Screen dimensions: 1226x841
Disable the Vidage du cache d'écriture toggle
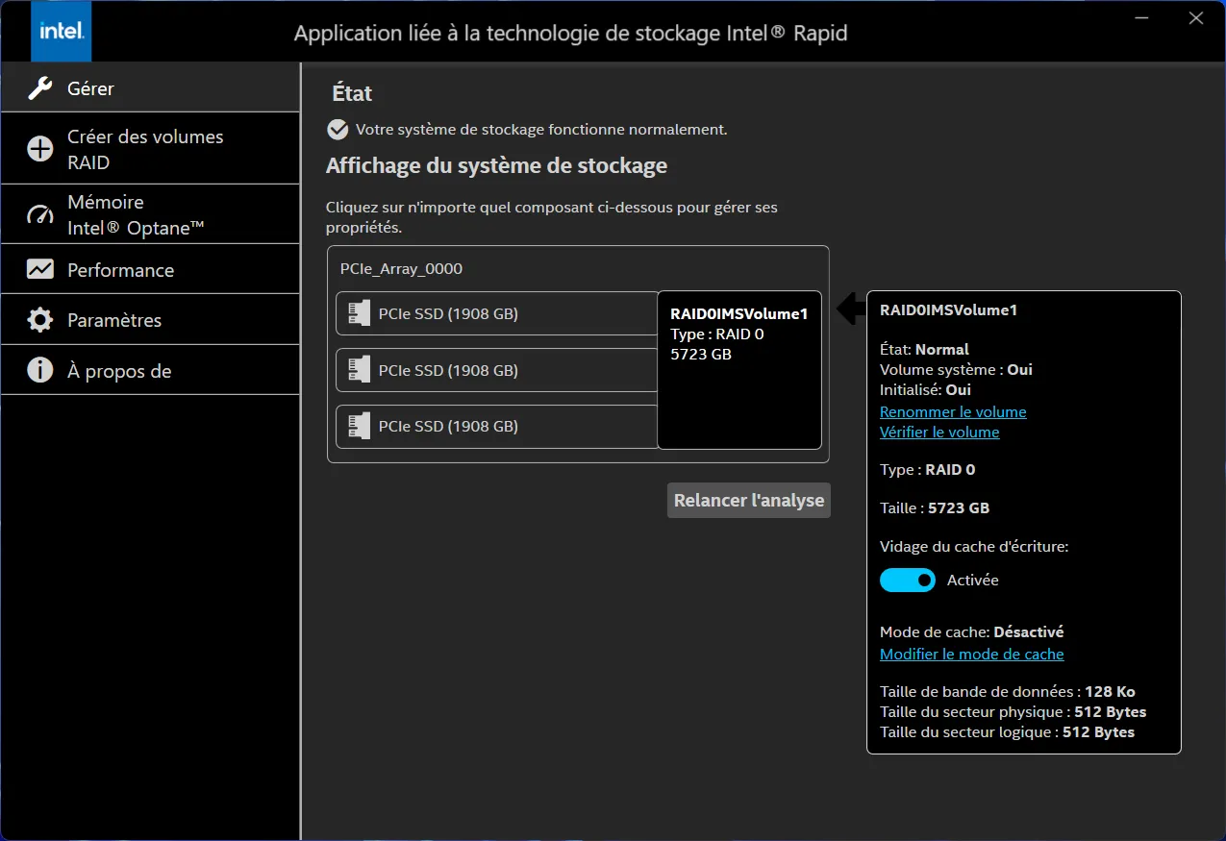[x=907, y=581]
